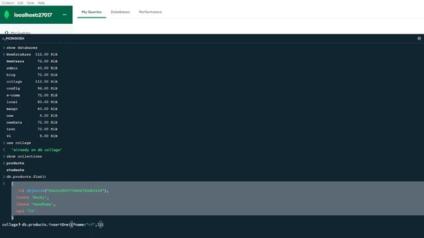Screen dimensions: 424x238
Task: Click the 'use collage' command line
Action: coord(19,143)
